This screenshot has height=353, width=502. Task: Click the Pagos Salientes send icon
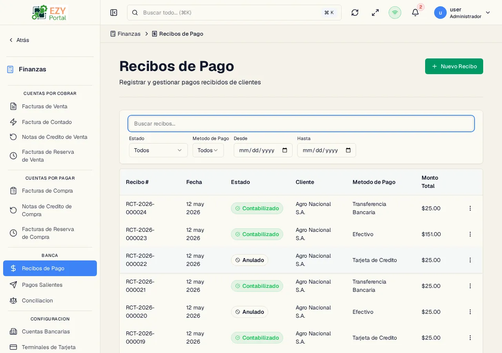13,285
